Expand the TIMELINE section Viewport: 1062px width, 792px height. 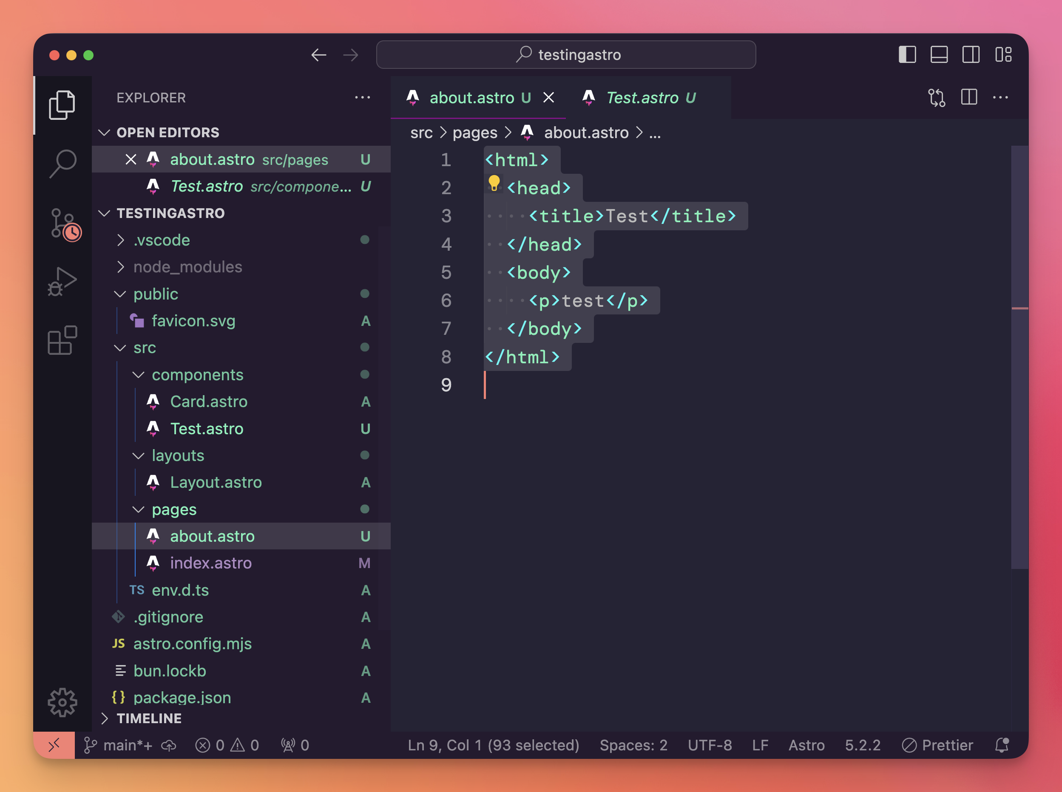[x=149, y=718]
